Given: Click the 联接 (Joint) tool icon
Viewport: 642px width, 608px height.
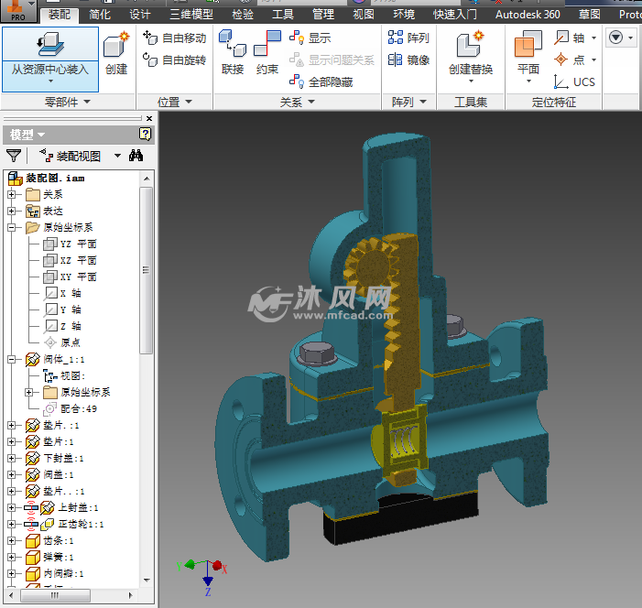Looking at the screenshot, I should tap(233, 46).
